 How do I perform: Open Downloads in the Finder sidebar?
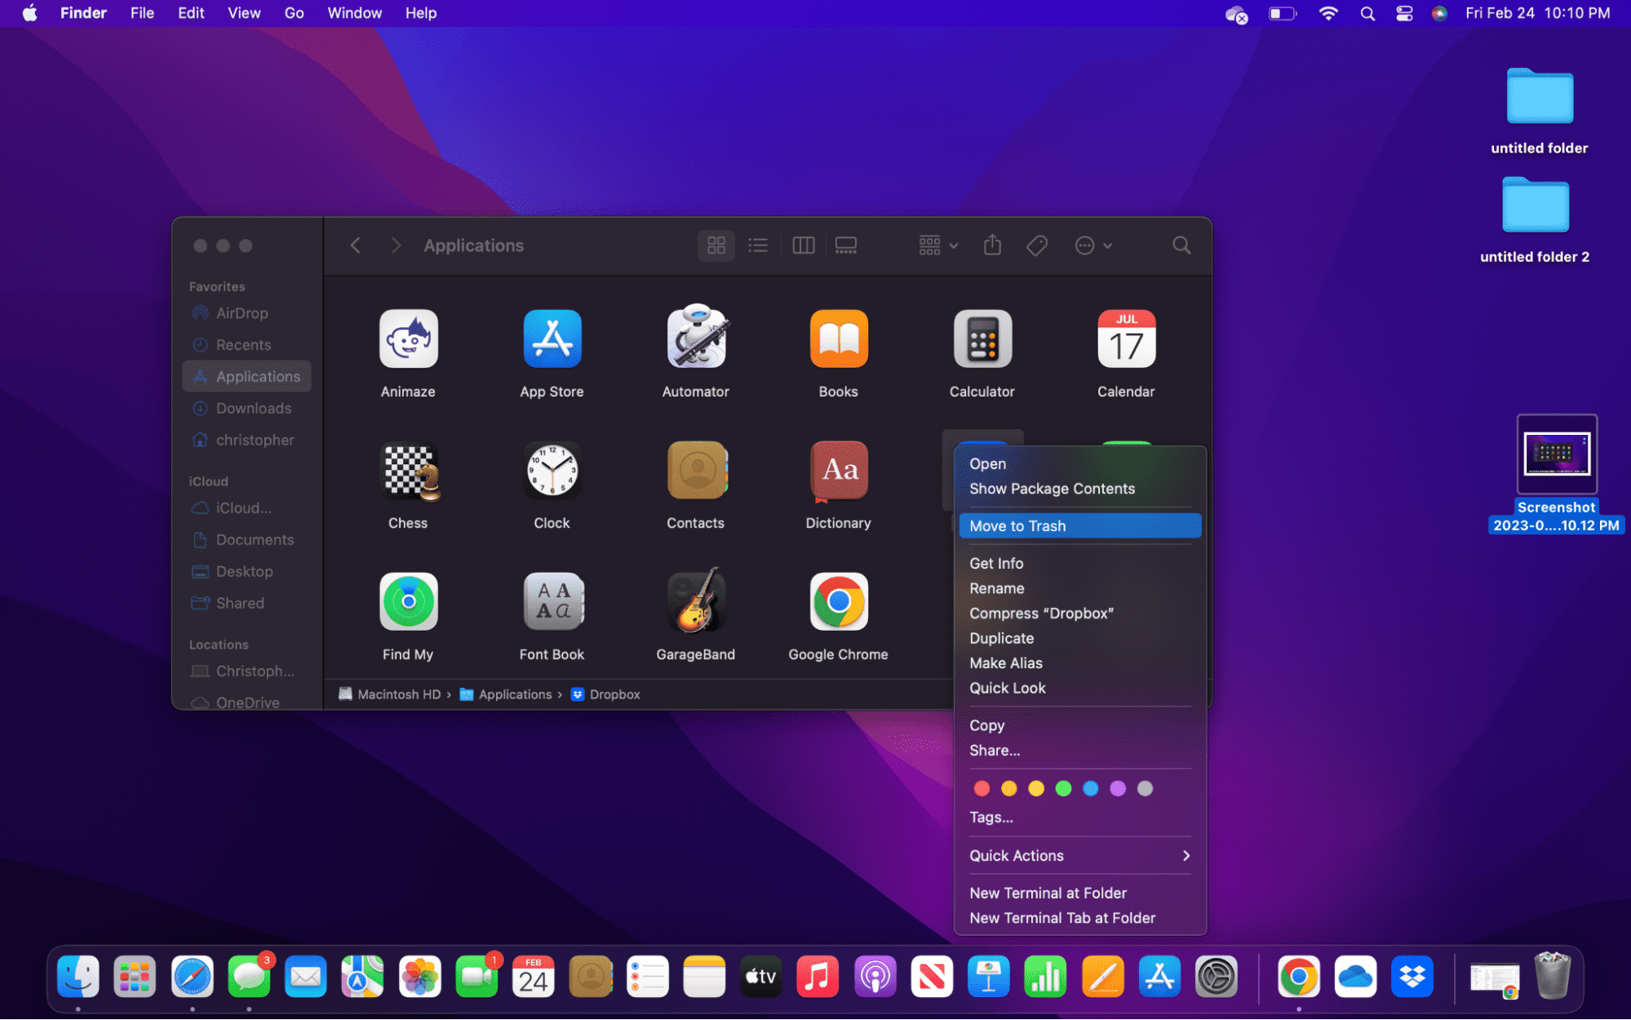tap(247, 408)
